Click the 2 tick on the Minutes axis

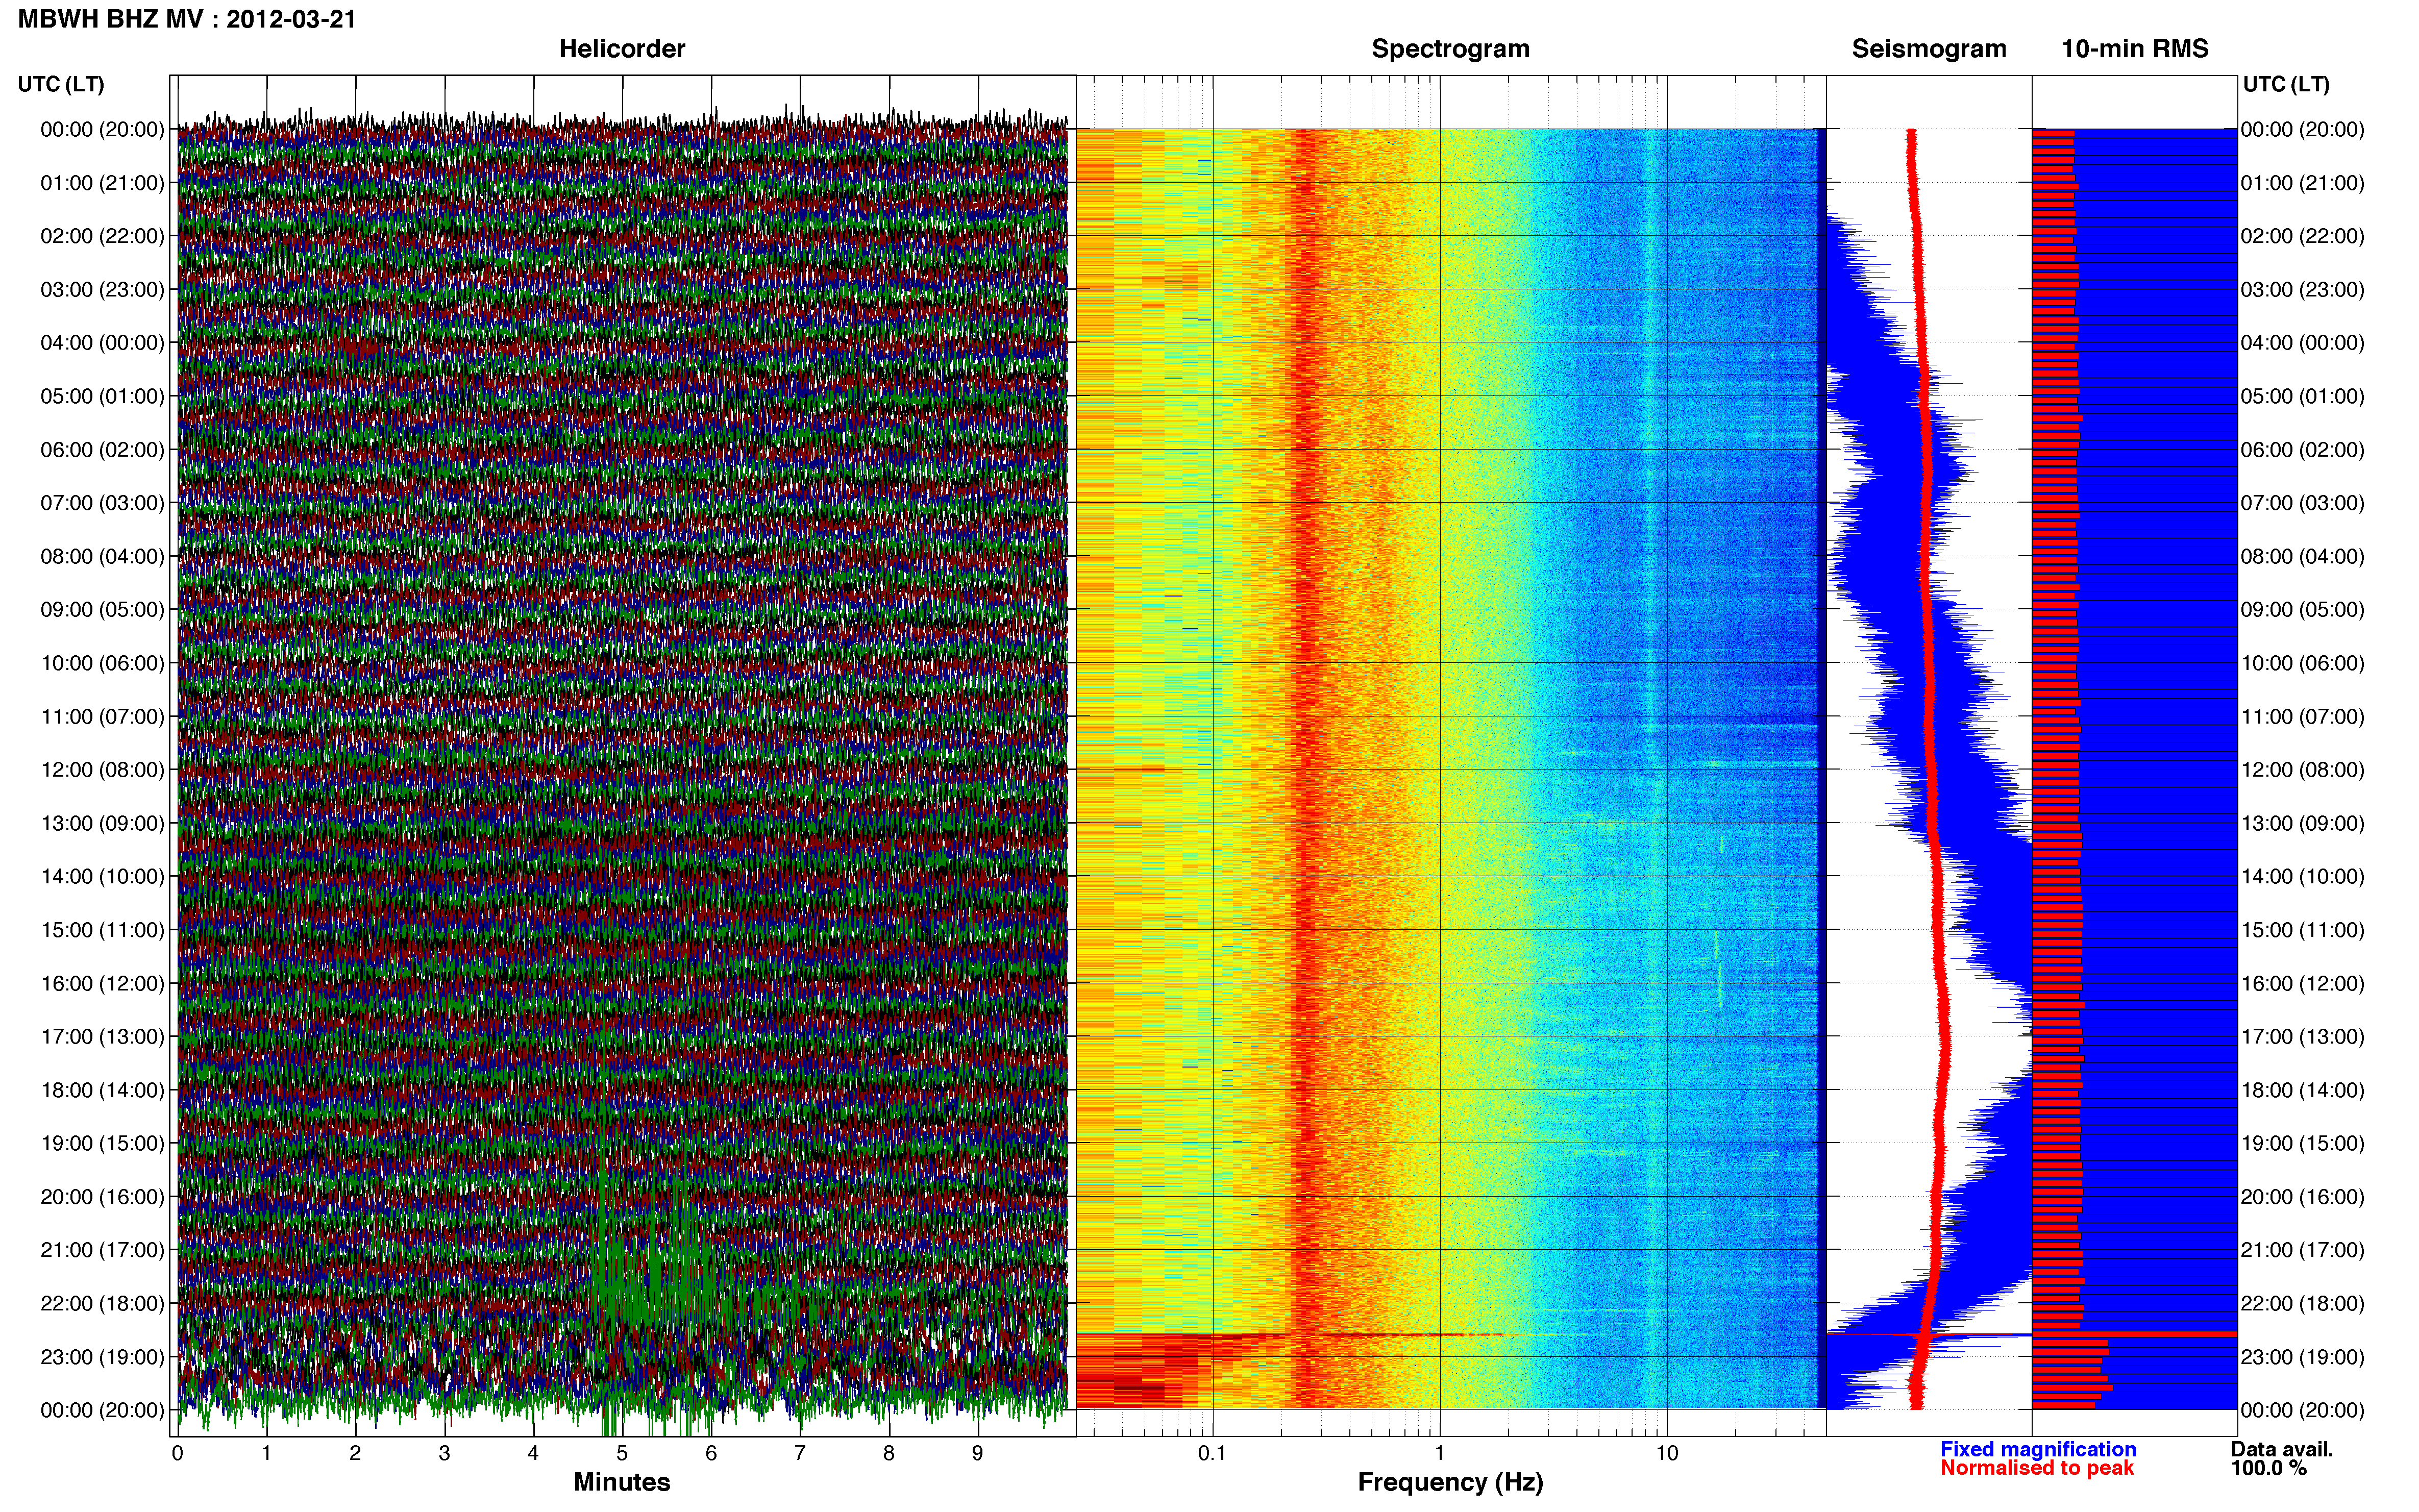[x=355, y=1454]
